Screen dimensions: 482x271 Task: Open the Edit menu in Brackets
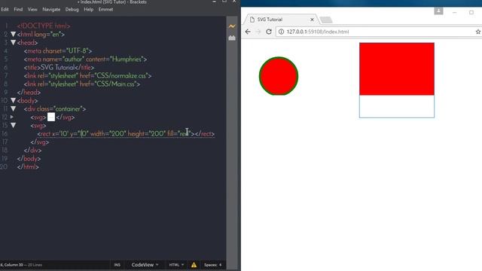5,10
